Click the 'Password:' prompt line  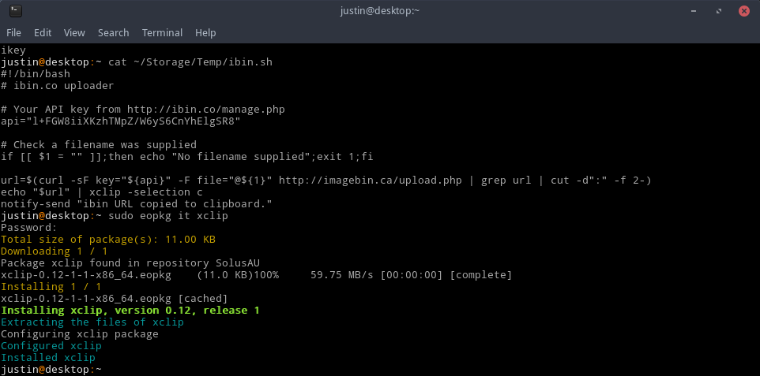click(29, 228)
